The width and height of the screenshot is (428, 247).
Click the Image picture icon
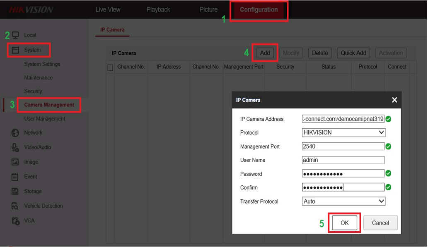15,162
